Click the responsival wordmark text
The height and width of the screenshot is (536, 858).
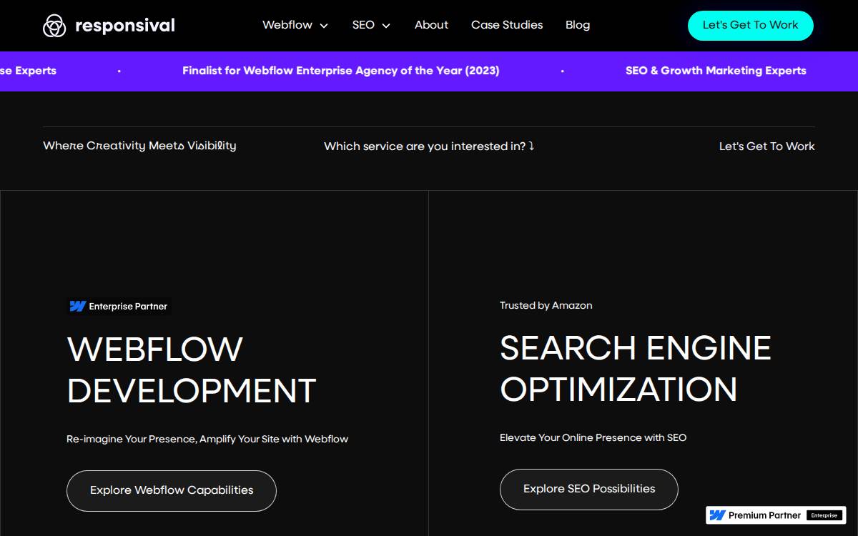pyautogui.click(x=125, y=26)
